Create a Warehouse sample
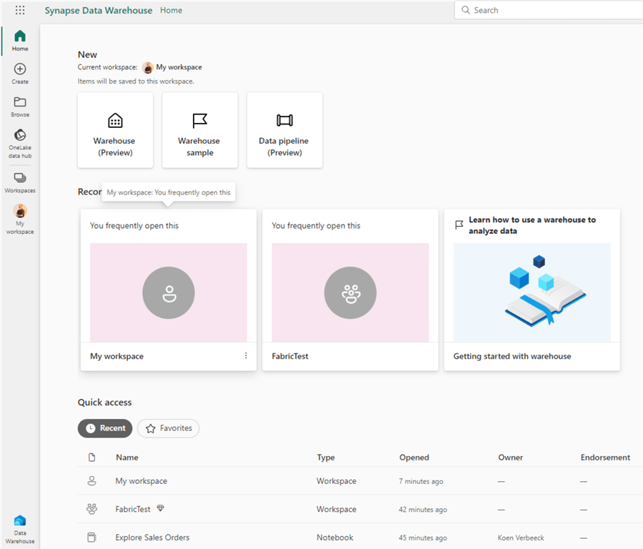The image size is (643, 549). (x=200, y=130)
